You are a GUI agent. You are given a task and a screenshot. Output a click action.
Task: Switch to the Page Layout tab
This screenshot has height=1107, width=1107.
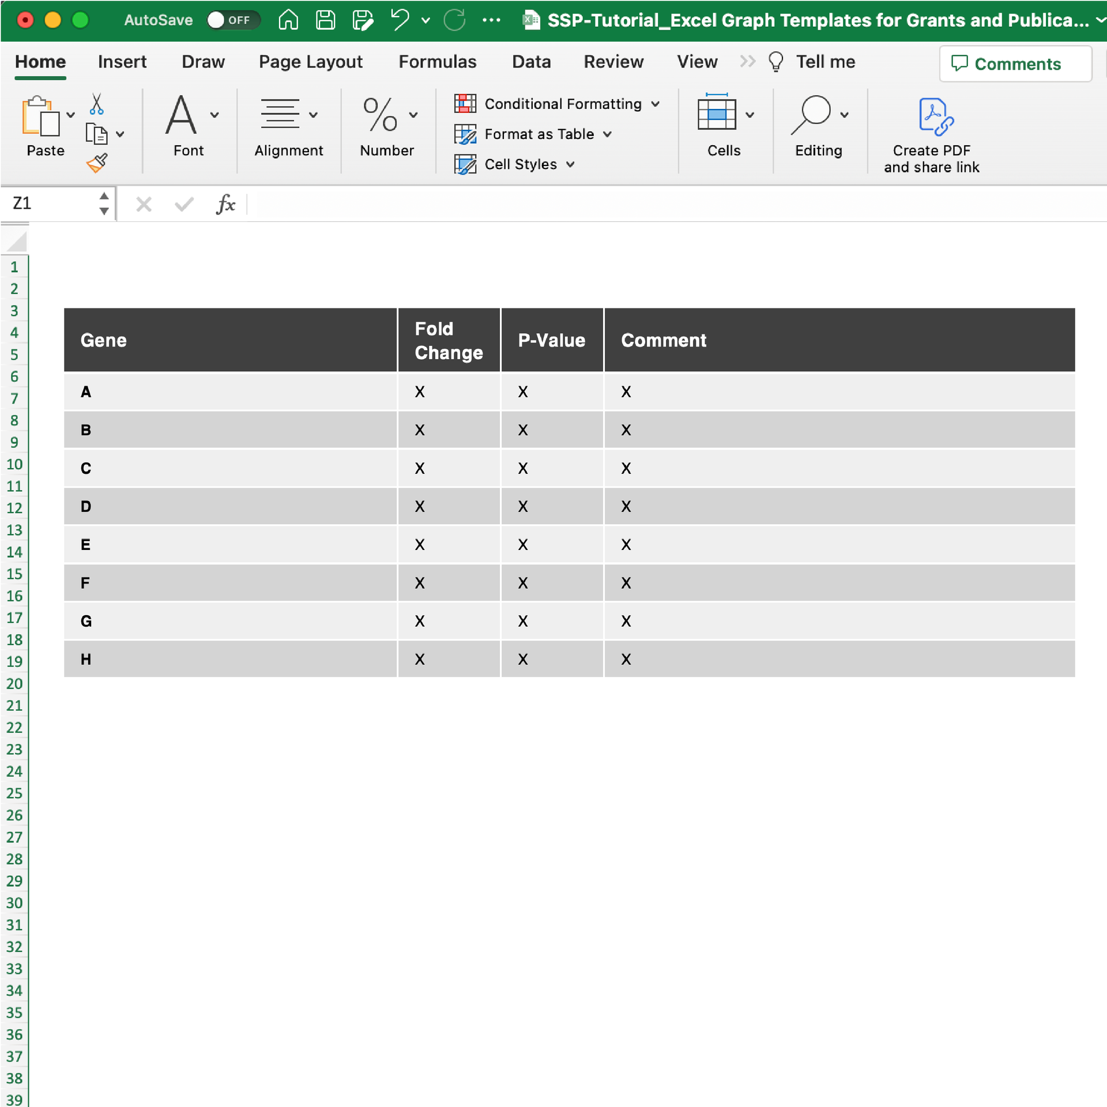click(x=310, y=62)
